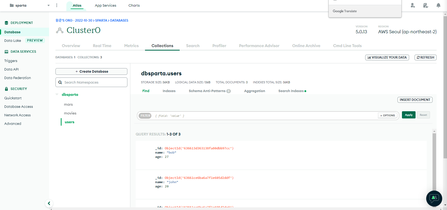Click the Create Database button

tap(91, 72)
